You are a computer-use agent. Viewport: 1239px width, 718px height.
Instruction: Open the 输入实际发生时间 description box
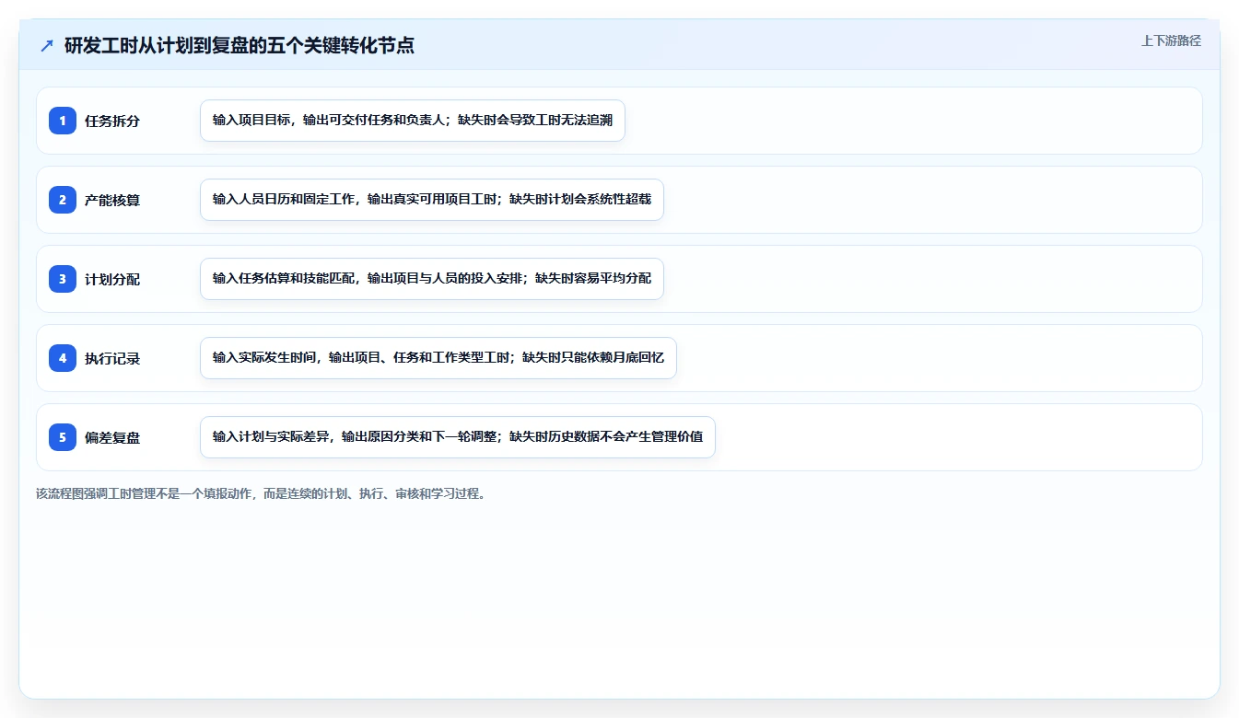438,358
